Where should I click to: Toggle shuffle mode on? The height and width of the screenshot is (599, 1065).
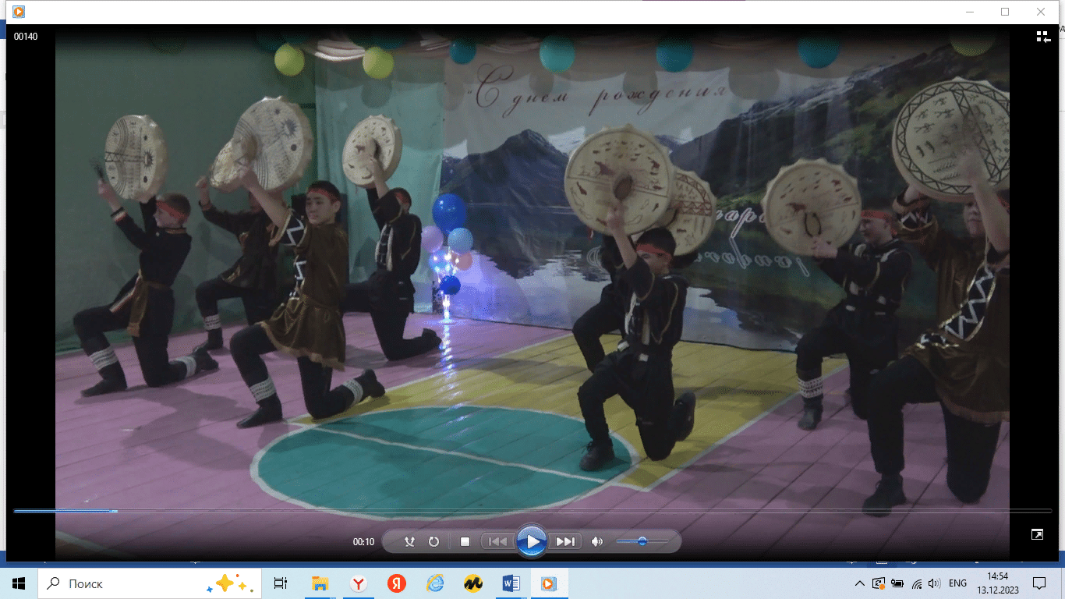click(x=409, y=541)
